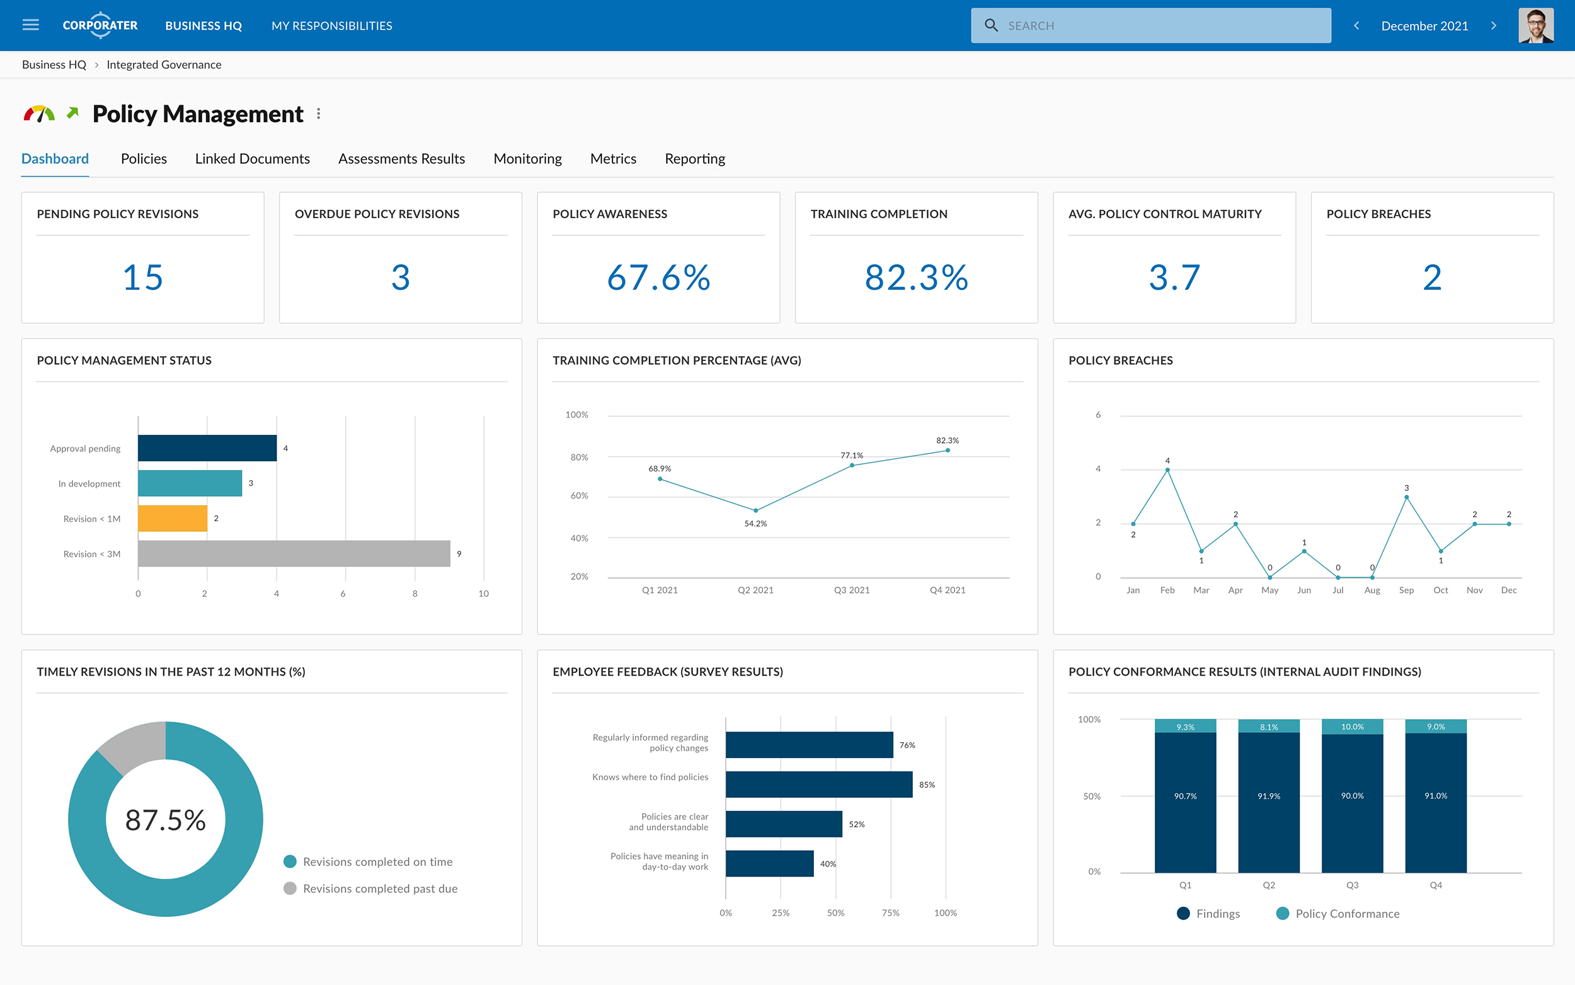Click the gray Revision < 3M bar
Screen dimensions: 1575x985
(x=294, y=554)
